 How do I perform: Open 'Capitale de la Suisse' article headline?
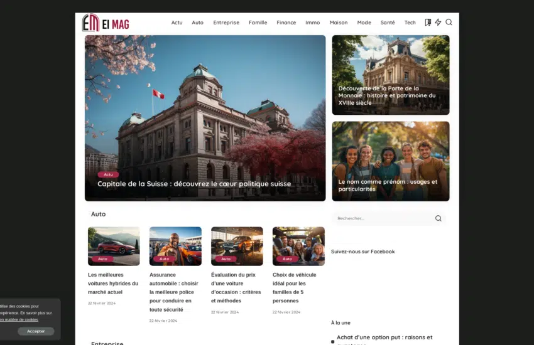[x=193, y=184]
